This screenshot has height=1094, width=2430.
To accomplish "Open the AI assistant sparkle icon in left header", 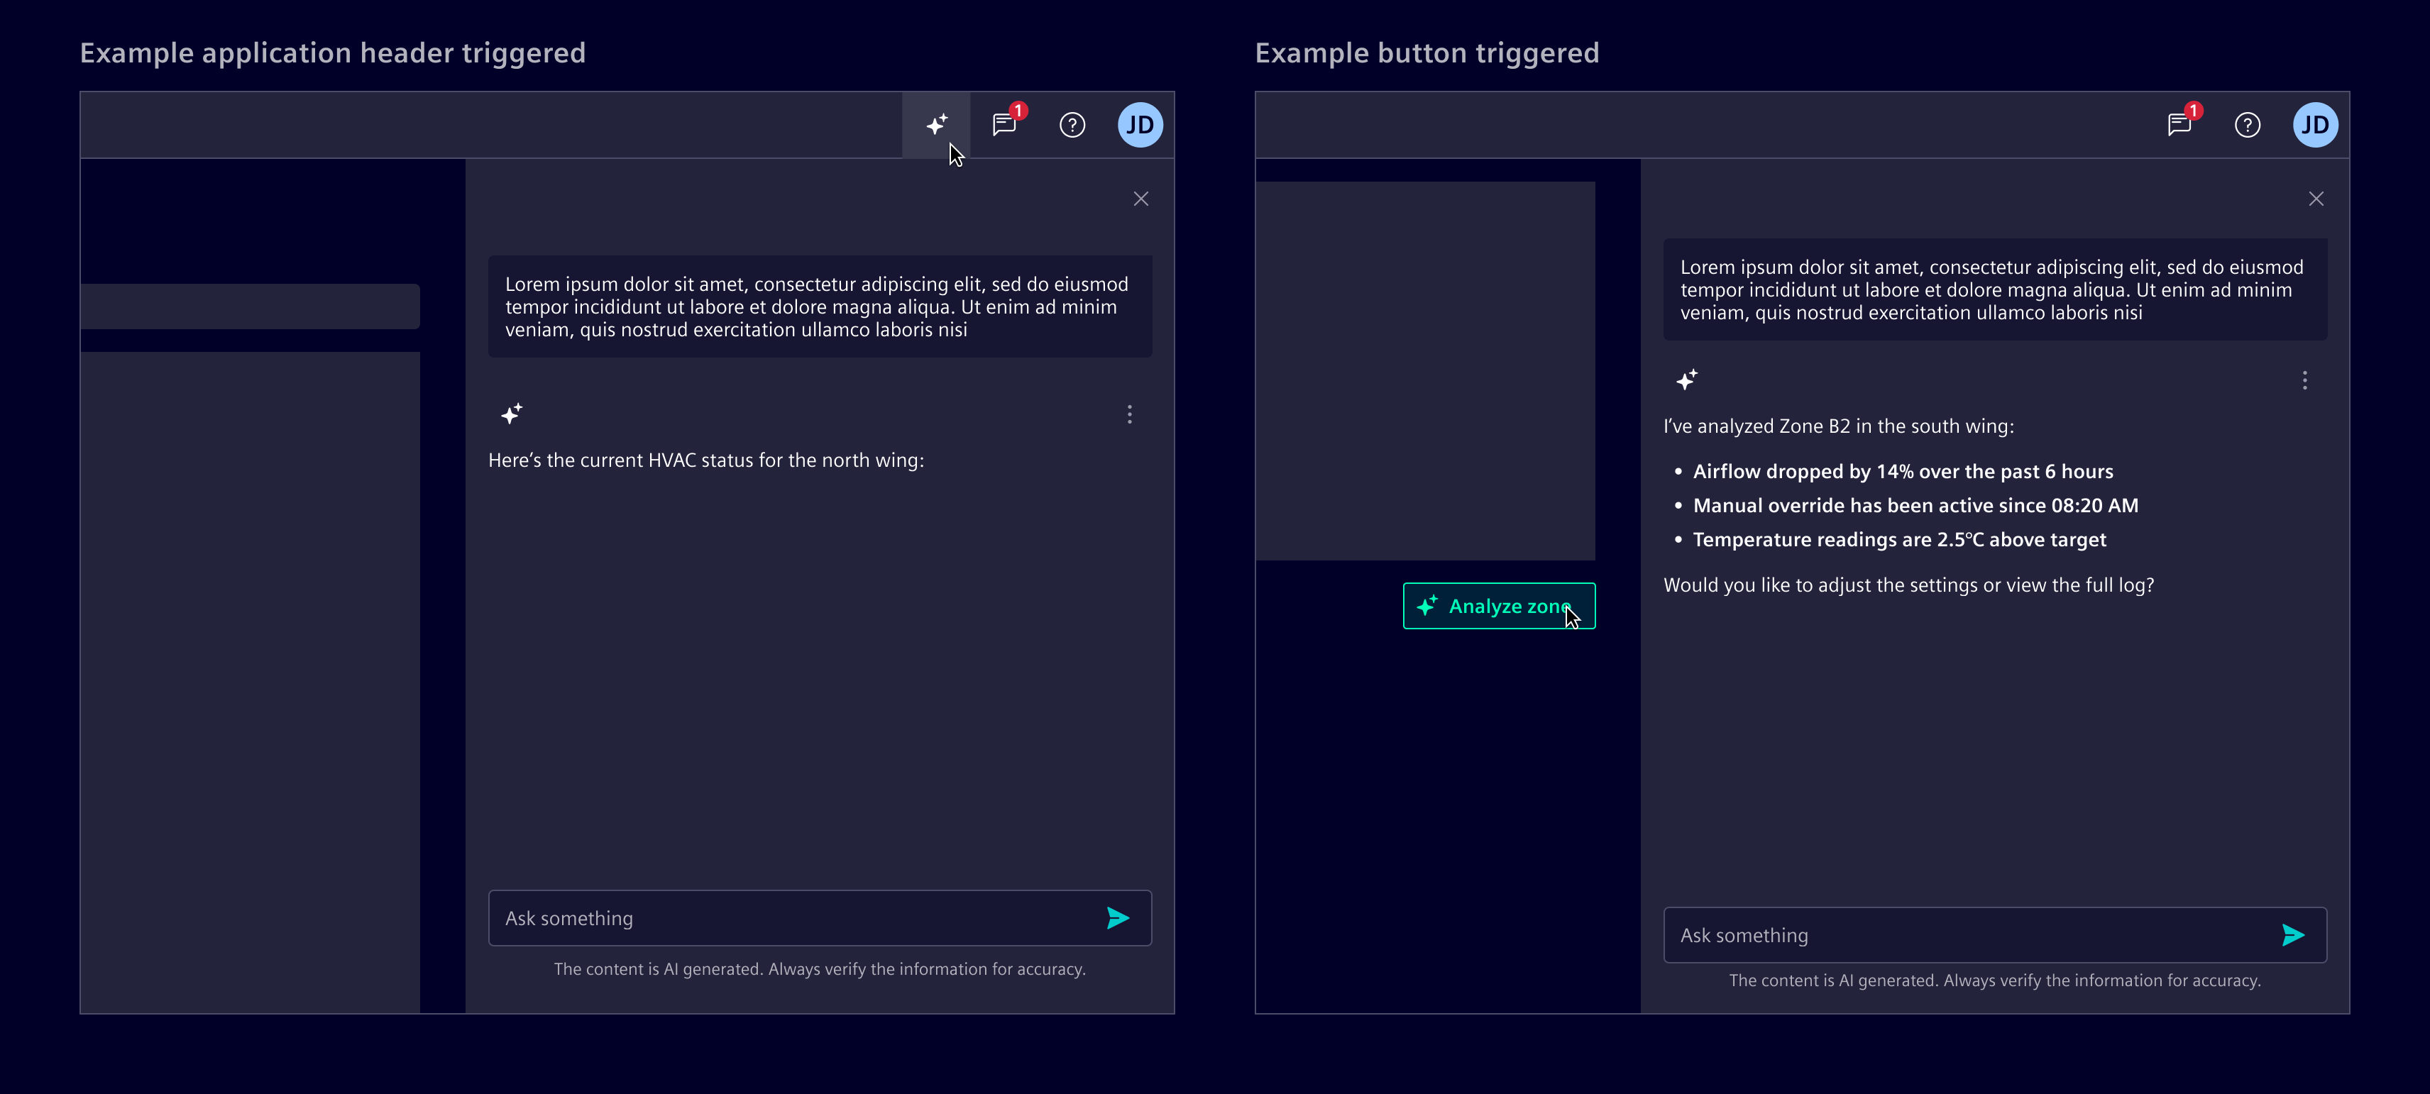I will coord(936,123).
